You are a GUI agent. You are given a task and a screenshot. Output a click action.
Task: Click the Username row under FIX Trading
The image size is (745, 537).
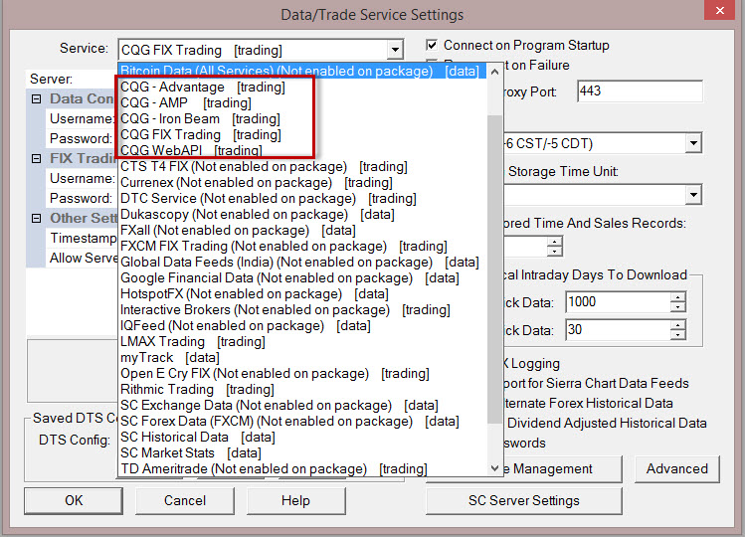(82, 179)
